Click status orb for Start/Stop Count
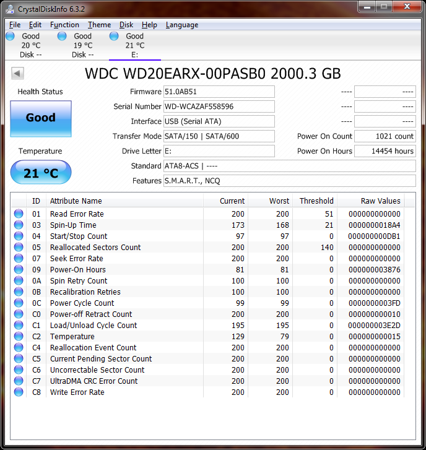The image size is (426, 450). (19, 236)
